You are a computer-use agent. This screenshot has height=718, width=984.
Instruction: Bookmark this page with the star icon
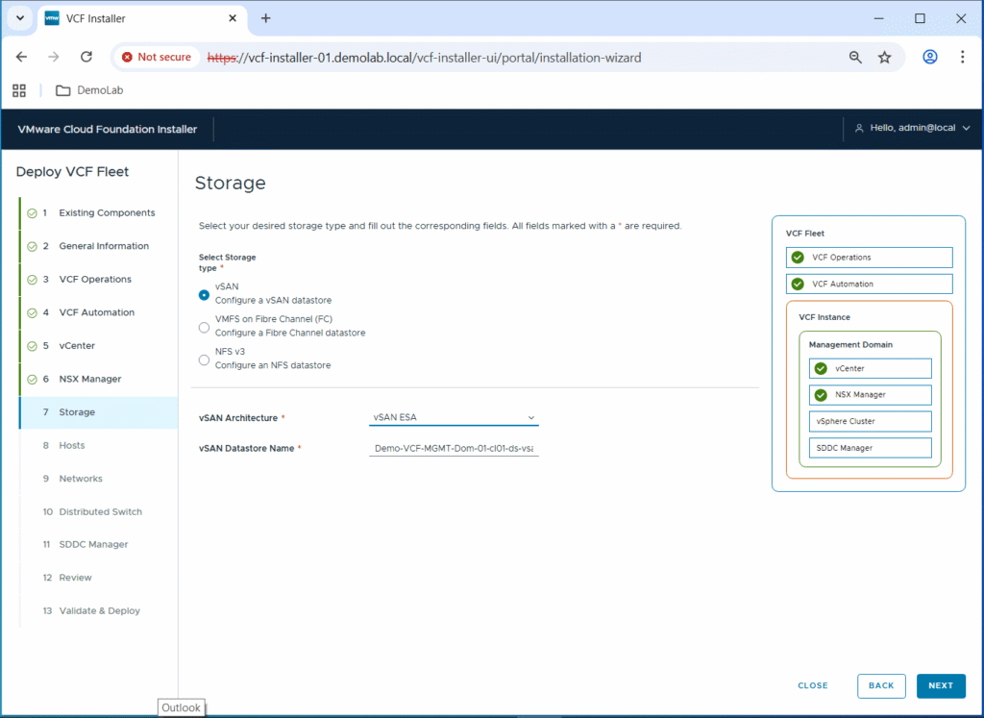pos(884,58)
